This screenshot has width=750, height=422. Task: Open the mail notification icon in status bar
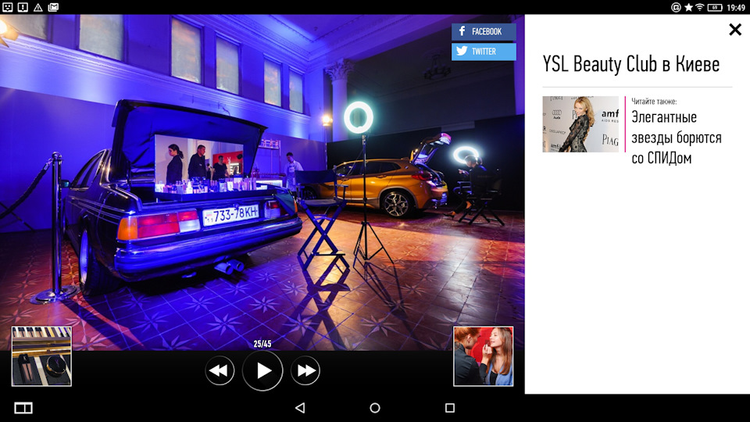tap(53, 7)
